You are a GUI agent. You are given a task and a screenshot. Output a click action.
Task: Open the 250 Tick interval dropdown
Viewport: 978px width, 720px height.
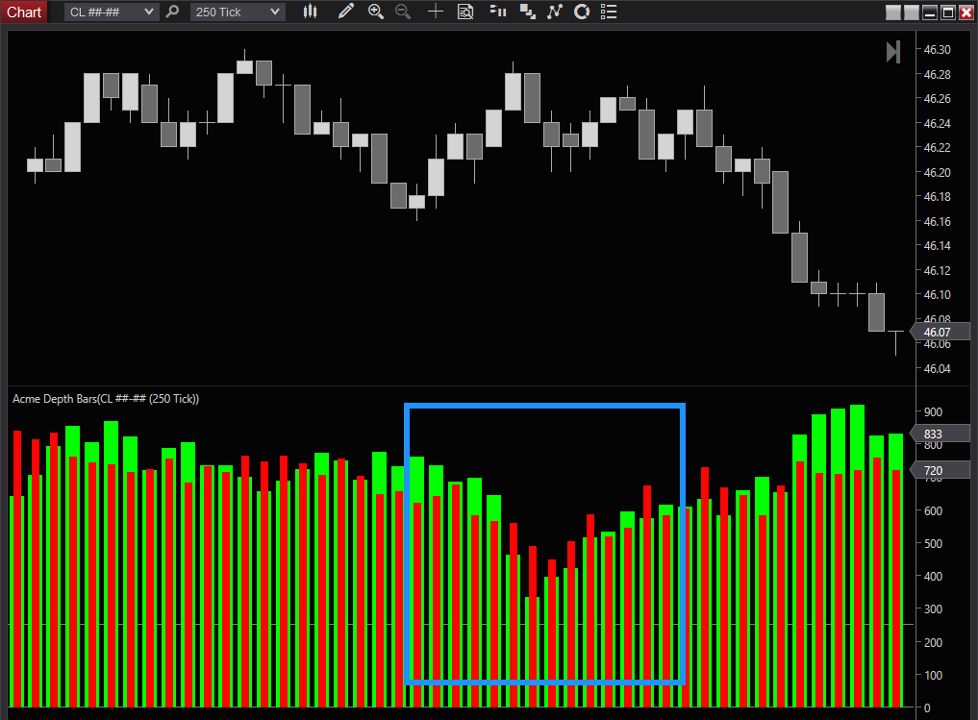pos(238,12)
